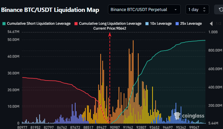
Task: Click the Current Price:90642 label
Action: tap(110, 28)
